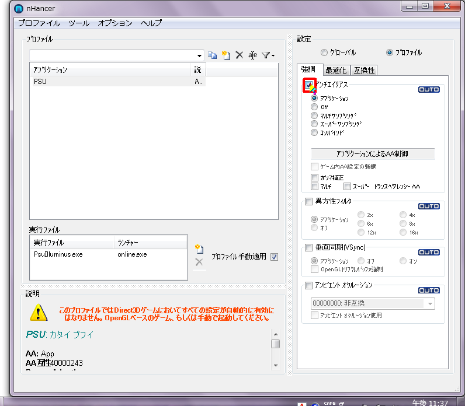The height and width of the screenshot is (406, 465).
Task: Click the AUTO badge for アンビエント オクルージョン
Action: coord(429,290)
